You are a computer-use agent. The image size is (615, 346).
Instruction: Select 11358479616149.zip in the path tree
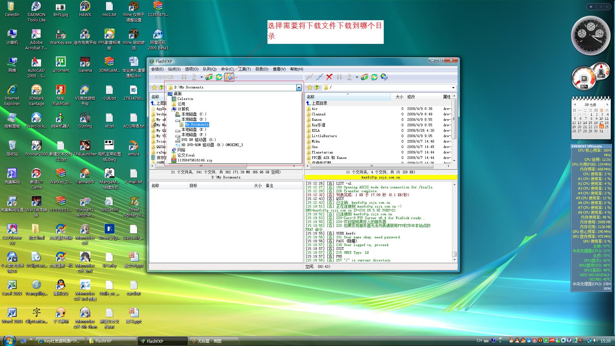tap(195, 161)
